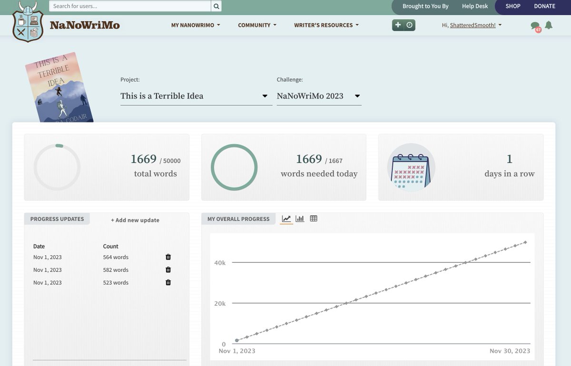Image resolution: width=571 pixels, height=366 pixels.
Task: Click the words needed today ring
Action: (x=234, y=167)
